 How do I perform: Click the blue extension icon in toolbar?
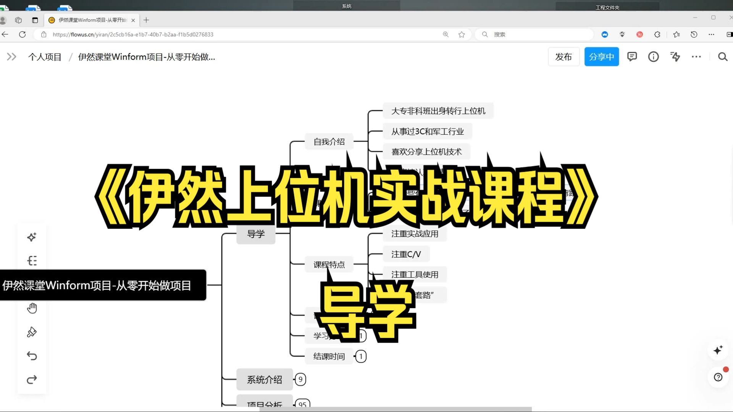(x=605, y=34)
